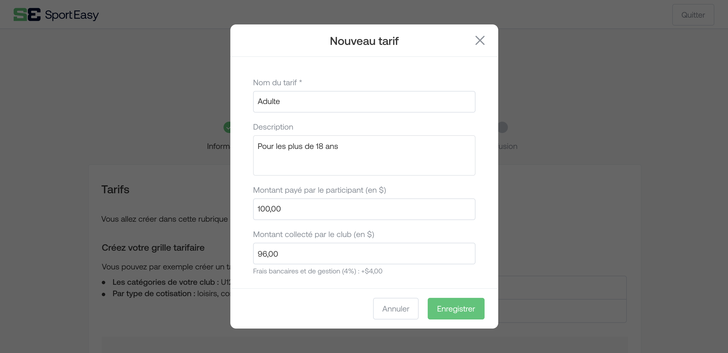Select the participant amount field showing 100,00
Screen dimensions: 728x353
point(364,209)
